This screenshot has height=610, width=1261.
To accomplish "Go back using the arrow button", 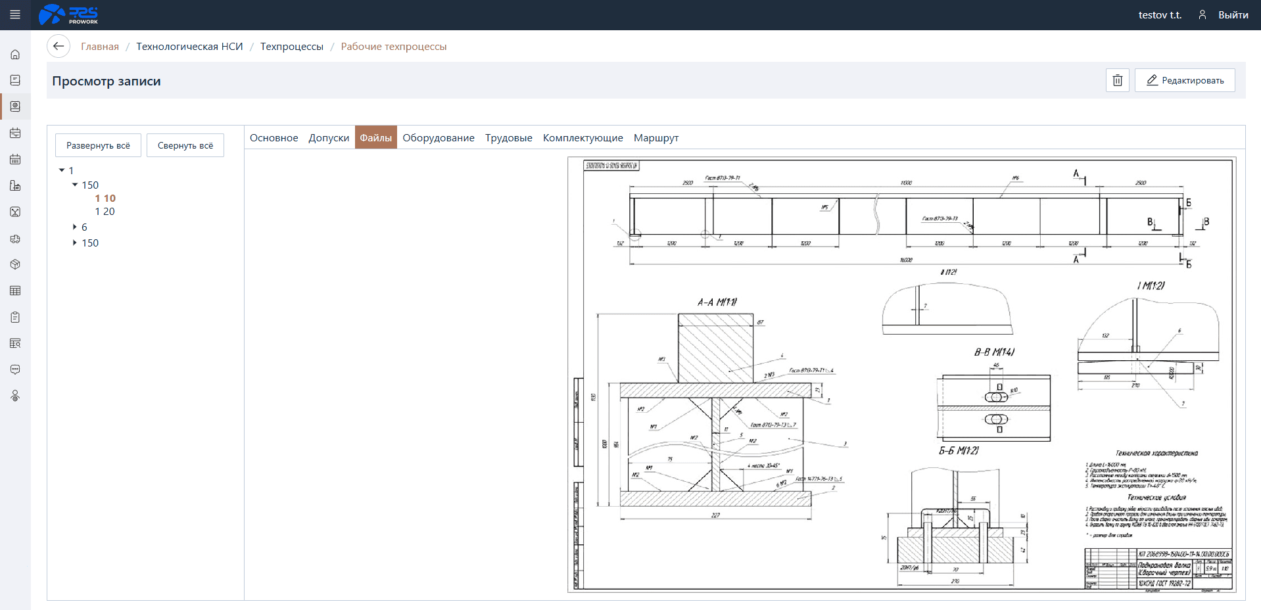I will pos(59,46).
